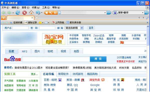Close the favorites bar with its X
150x95 pixels.
(147, 23)
